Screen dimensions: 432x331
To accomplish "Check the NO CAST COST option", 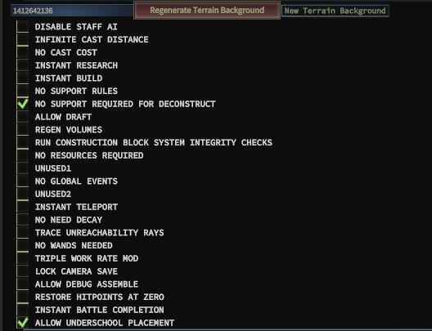I will pos(23,52).
